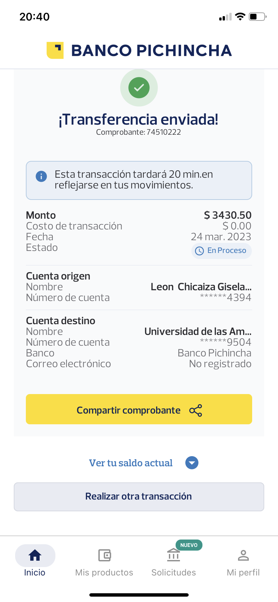The image size is (278, 602).
Task: Tap the Wi-Fi icon in status bar
Action: [240, 16]
